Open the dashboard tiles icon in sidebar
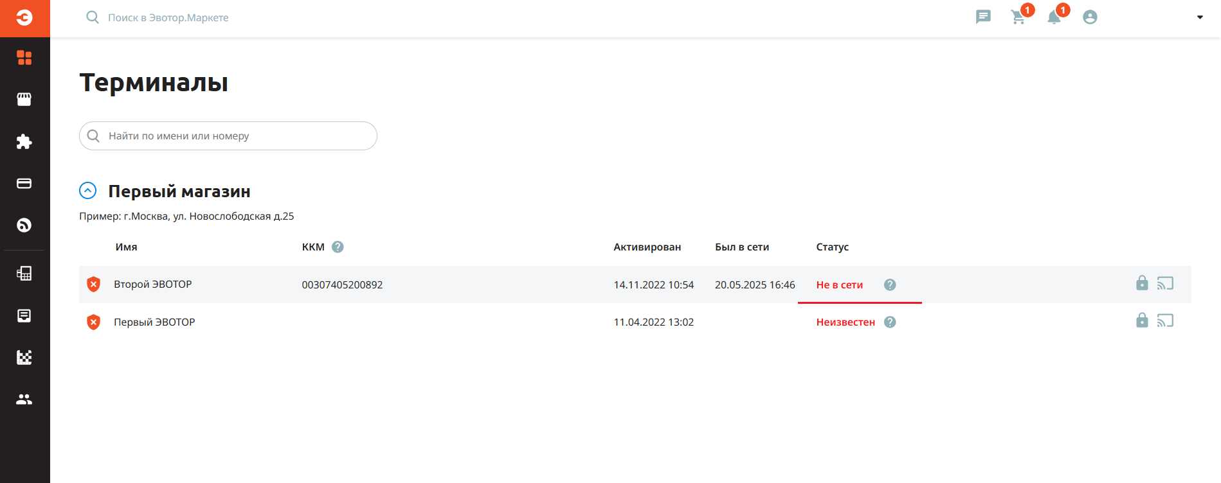The width and height of the screenshot is (1221, 483). click(x=24, y=58)
